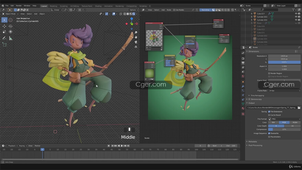Open the Object orange square properties icon

(x=243, y=82)
